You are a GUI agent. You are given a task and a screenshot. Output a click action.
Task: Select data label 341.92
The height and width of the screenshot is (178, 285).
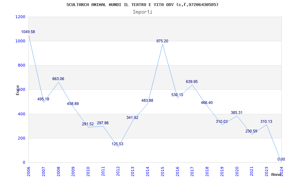click(x=132, y=118)
